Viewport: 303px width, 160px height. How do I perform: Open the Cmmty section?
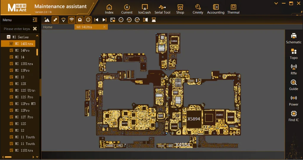(198, 9)
